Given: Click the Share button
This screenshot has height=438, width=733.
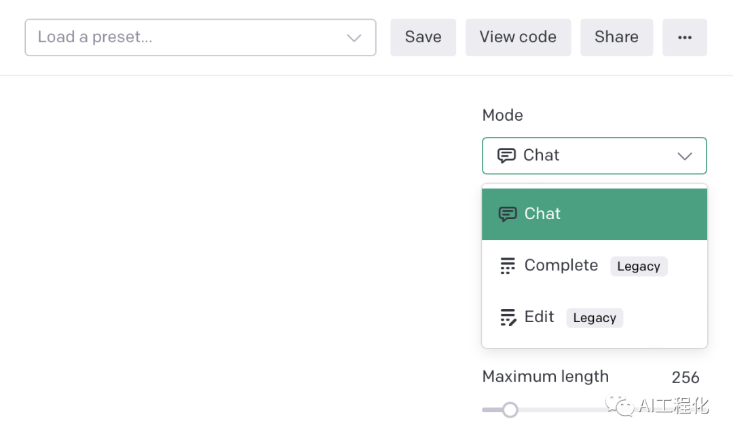Looking at the screenshot, I should click(x=616, y=37).
